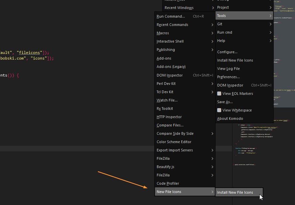This screenshot has height=205, width=295.
Task: Open the Publishing submenu
Action: coord(185,50)
